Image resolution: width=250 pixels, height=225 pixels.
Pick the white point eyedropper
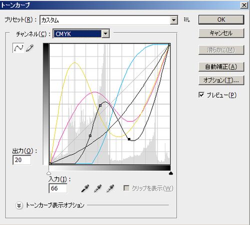click(110, 188)
